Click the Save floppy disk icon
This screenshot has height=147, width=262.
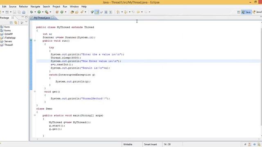tap(15, 12)
